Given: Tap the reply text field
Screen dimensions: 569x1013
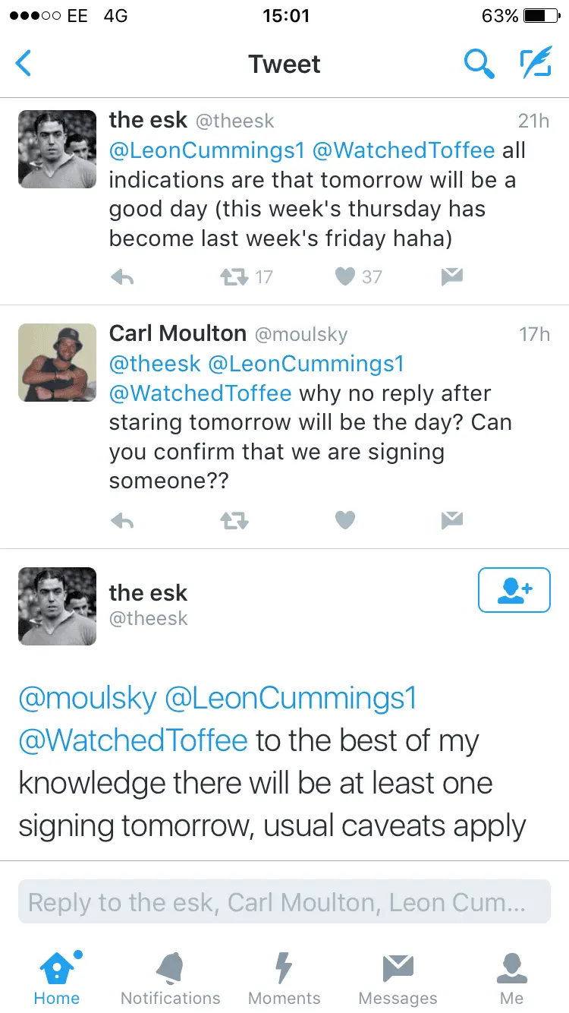Looking at the screenshot, I should [x=284, y=902].
